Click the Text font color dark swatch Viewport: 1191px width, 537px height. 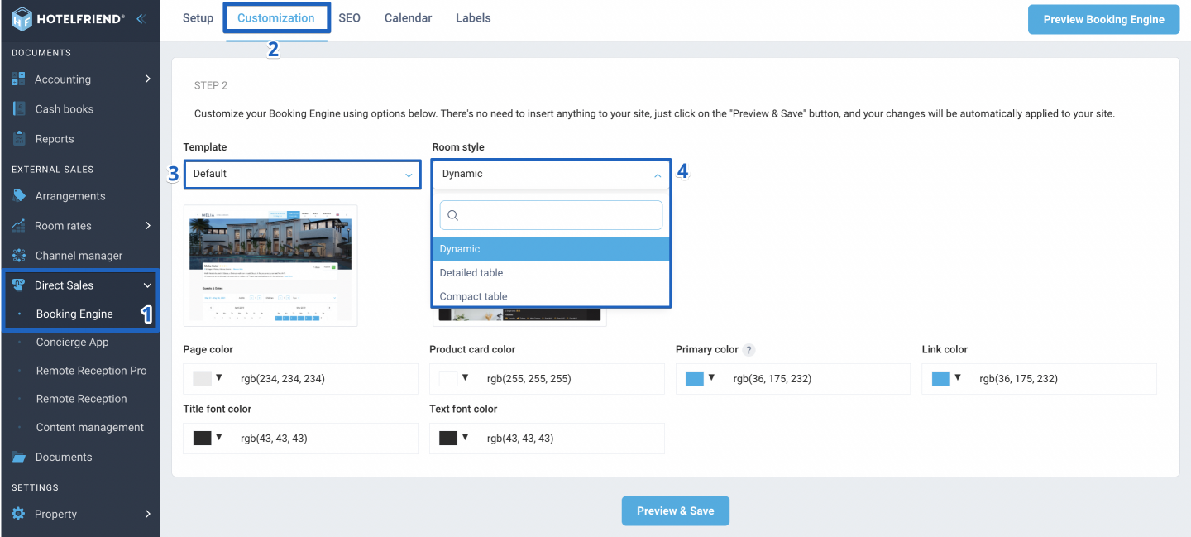(448, 439)
